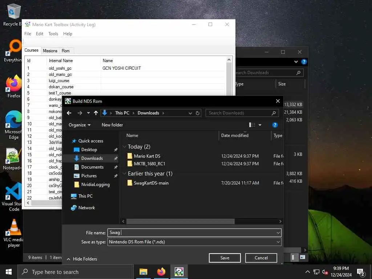The width and height of the screenshot is (372, 279).
Task: Select Desktop in the navigation pane
Action: pyautogui.click(x=89, y=150)
